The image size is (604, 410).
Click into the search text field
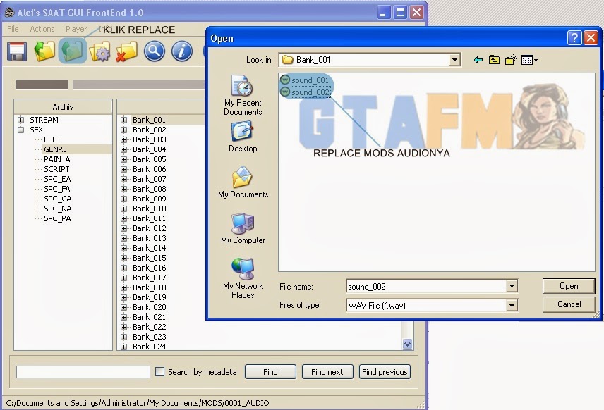point(83,372)
